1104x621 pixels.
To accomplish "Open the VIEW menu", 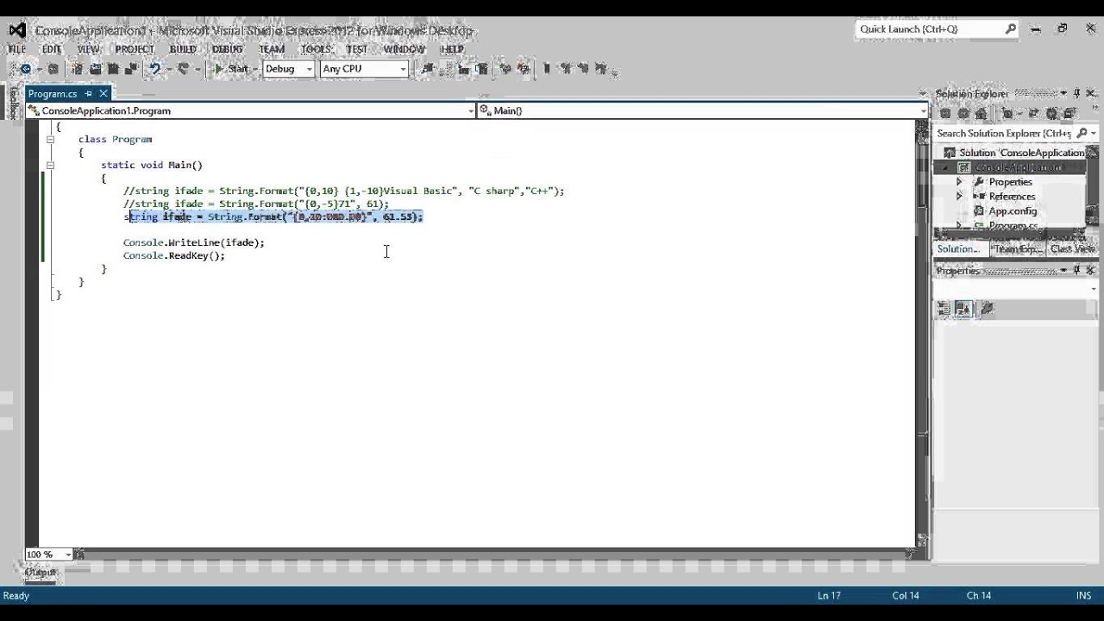I will 88,49.
